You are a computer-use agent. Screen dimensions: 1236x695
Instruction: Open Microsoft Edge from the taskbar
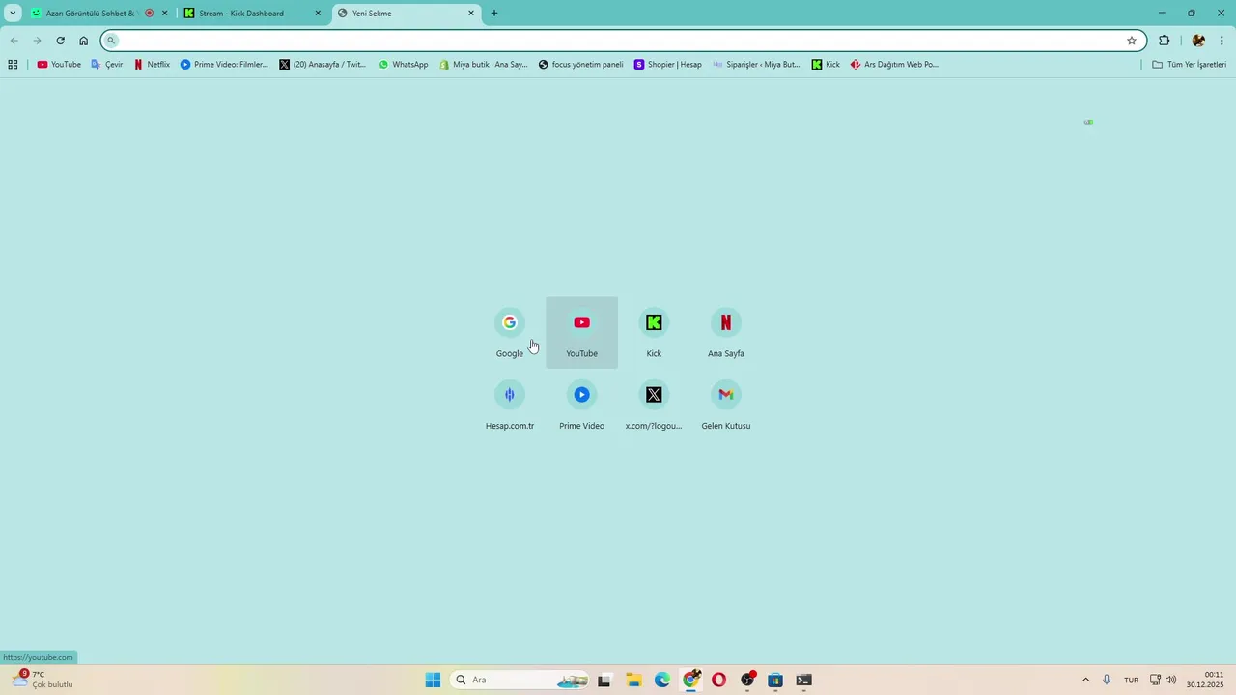click(661, 680)
